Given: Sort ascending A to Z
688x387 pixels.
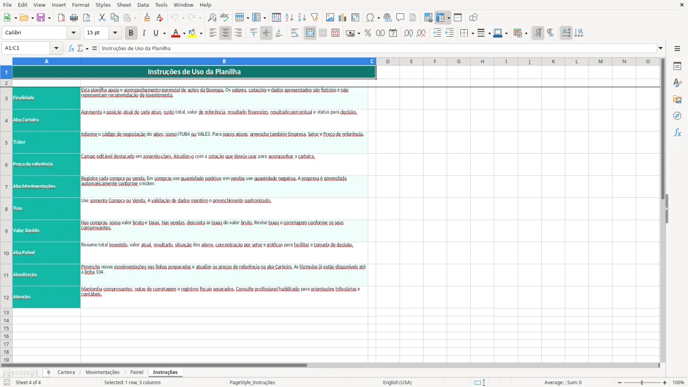Looking at the screenshot, I should (x=290, y=18).
